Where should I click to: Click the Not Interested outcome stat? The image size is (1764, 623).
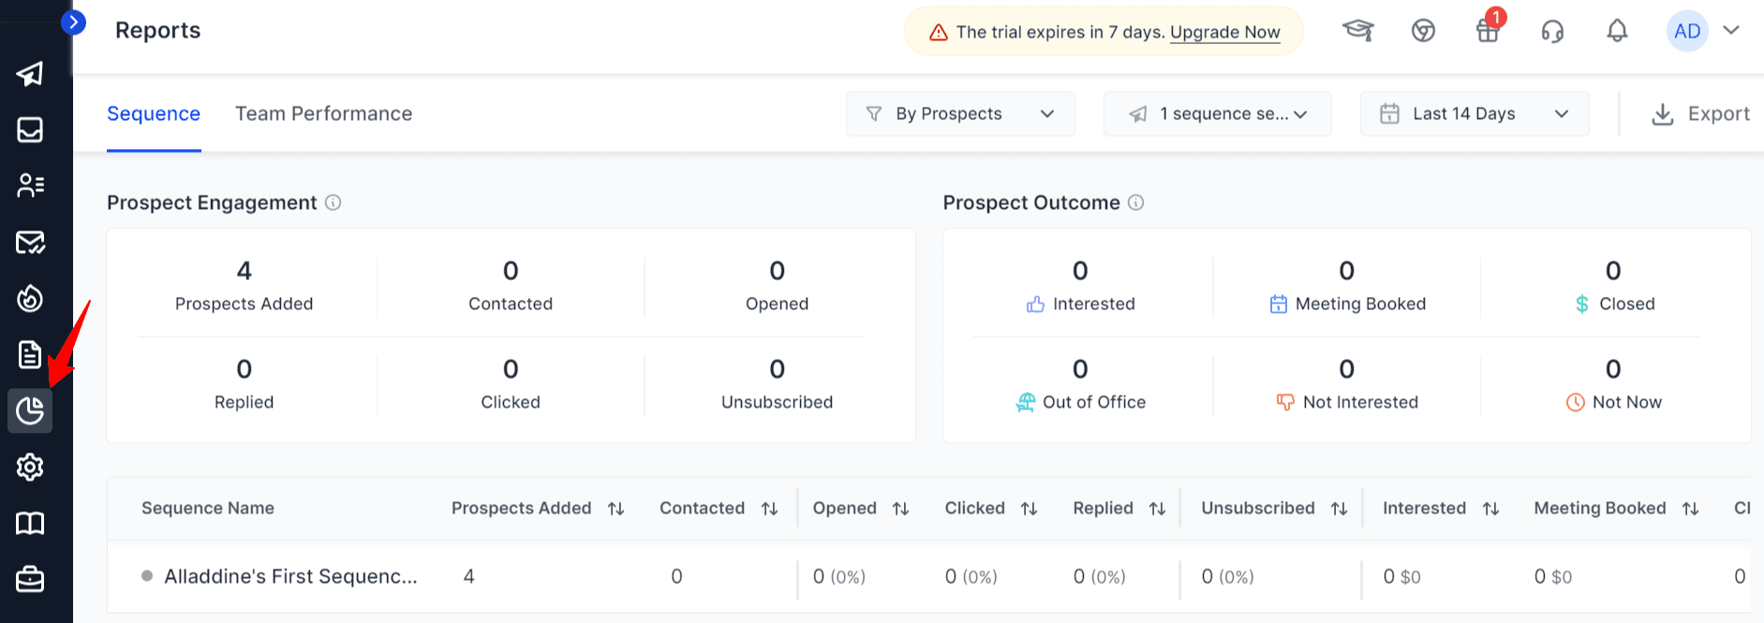click(1347, 384)
